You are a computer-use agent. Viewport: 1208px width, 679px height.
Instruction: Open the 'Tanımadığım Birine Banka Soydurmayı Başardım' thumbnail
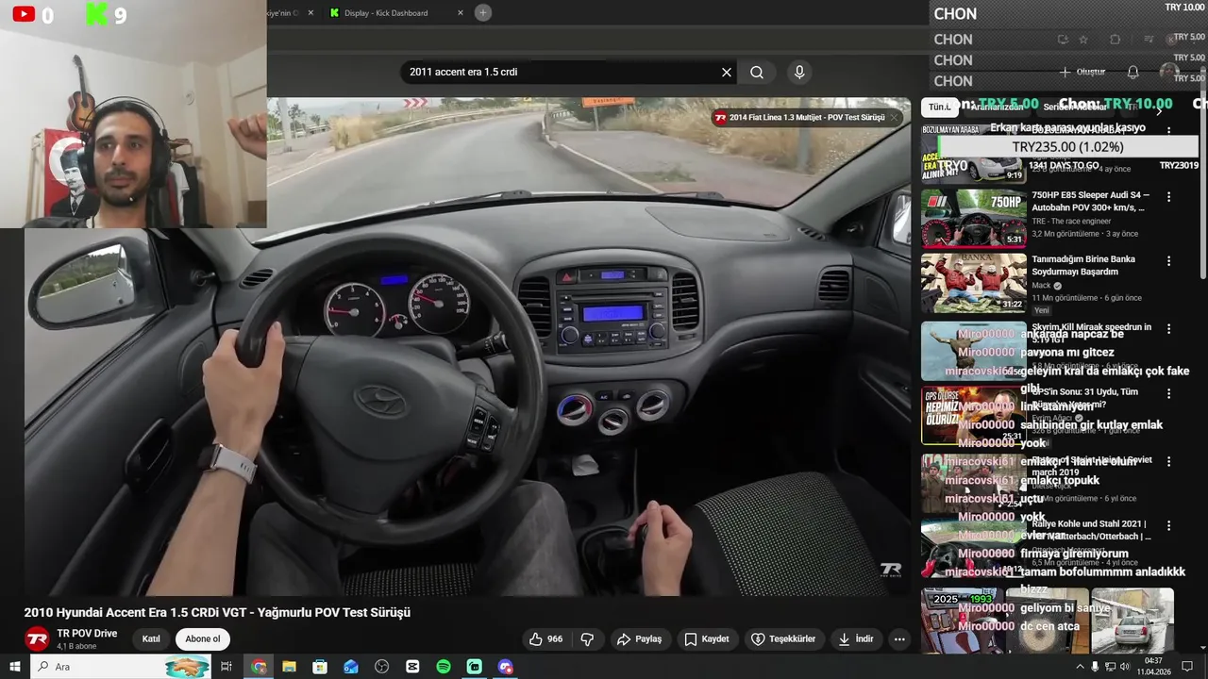coord(973,283)
